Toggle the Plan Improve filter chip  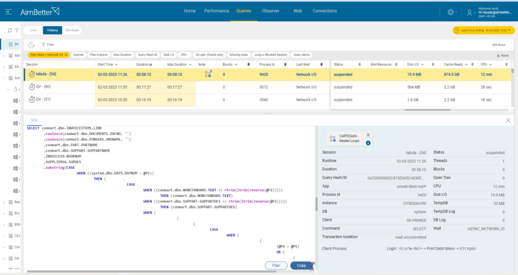99,55
